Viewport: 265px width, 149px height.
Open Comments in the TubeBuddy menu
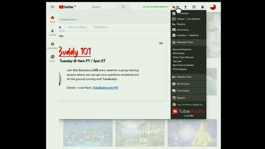182,30
